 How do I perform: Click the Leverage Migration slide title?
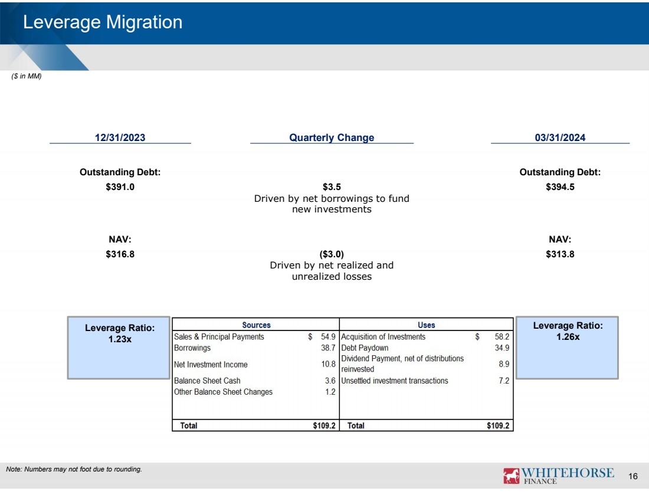tap(103, 22)
